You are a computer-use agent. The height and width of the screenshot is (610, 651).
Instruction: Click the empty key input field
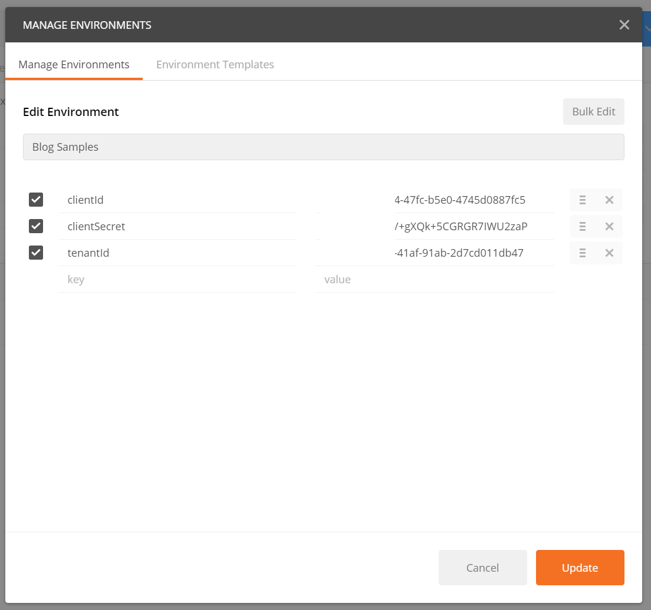(177, 280)
